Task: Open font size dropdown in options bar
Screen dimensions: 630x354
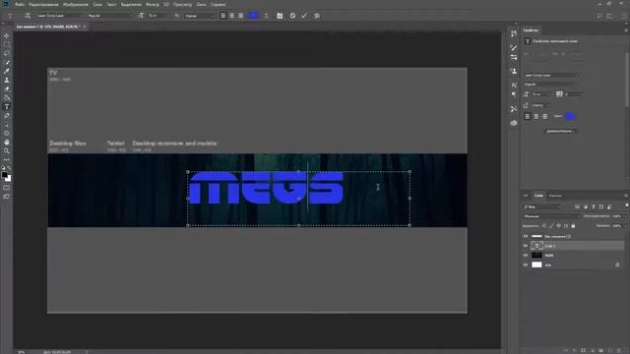Action: (158, 16)
